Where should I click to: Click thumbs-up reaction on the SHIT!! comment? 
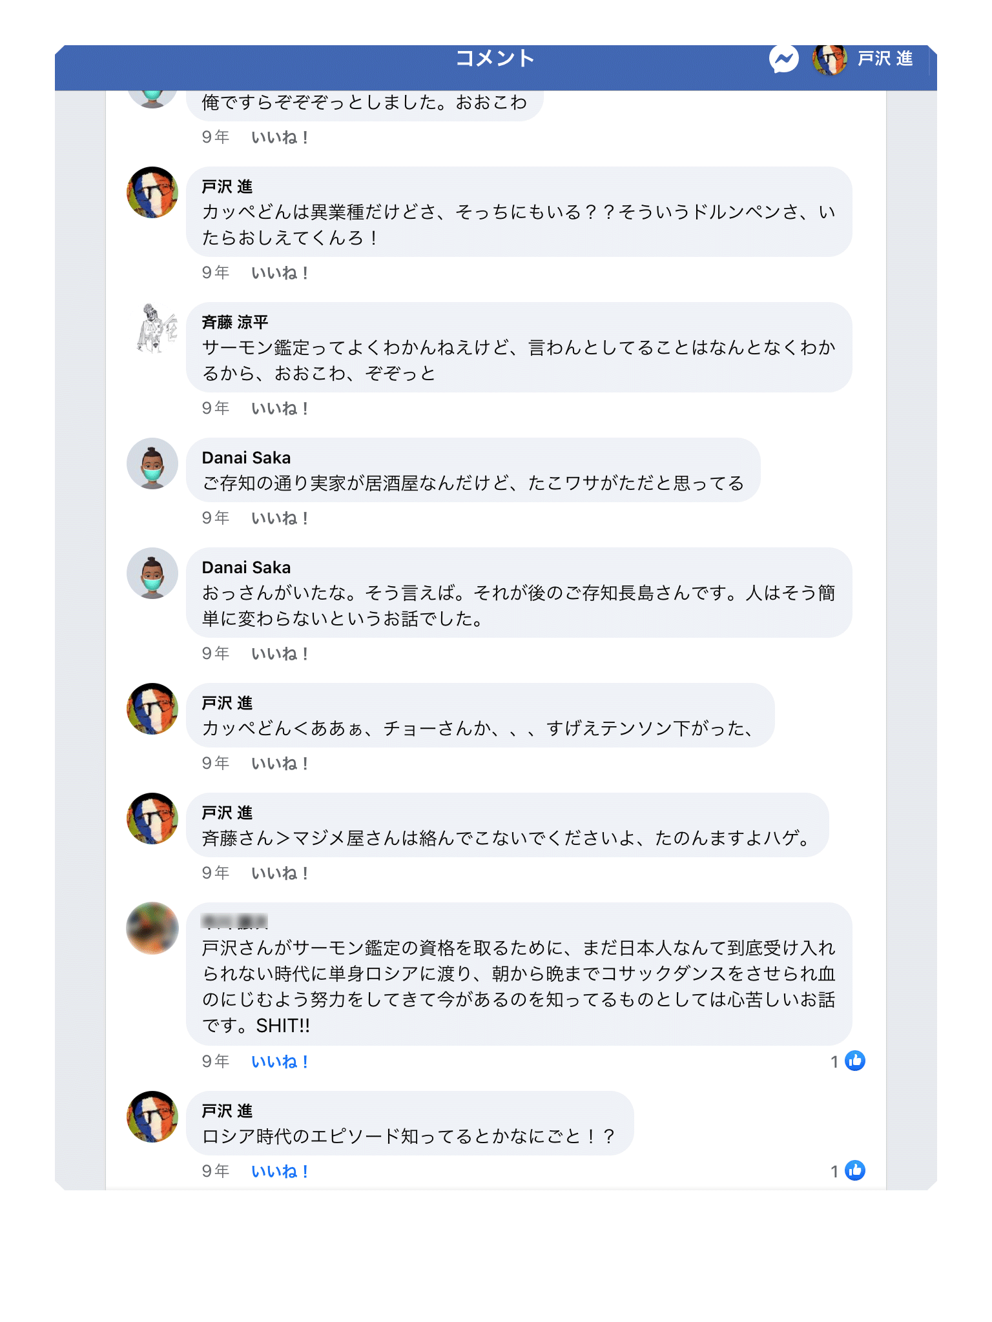tap(855, 1061)
